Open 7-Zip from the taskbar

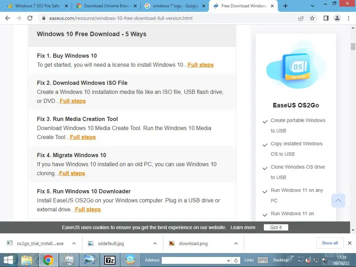tap(110, 260)
